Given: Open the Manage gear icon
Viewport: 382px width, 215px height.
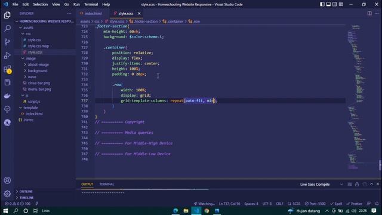Looking at the screenshot, I should point(7,193).
